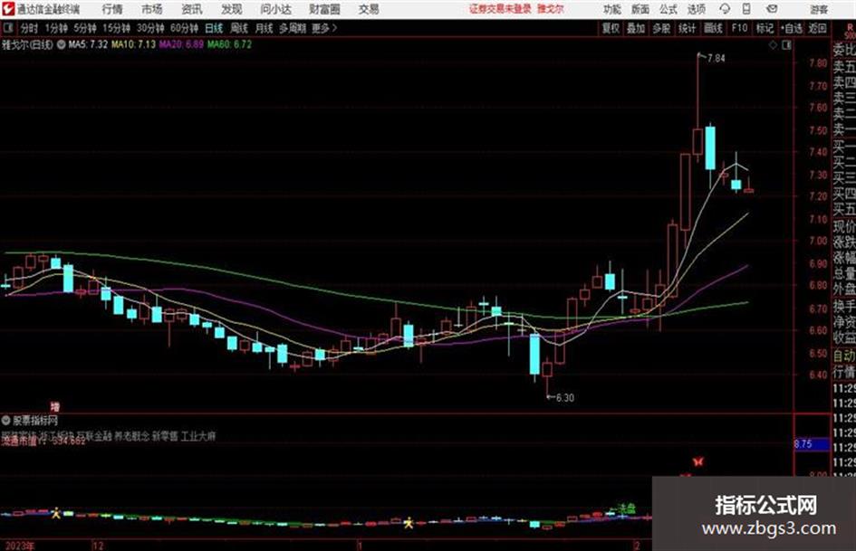Image resolution: width=856 pixels, height=551 pixels.
Task: Toggle the left panel icon beside 分时
Action: (8, 28)
